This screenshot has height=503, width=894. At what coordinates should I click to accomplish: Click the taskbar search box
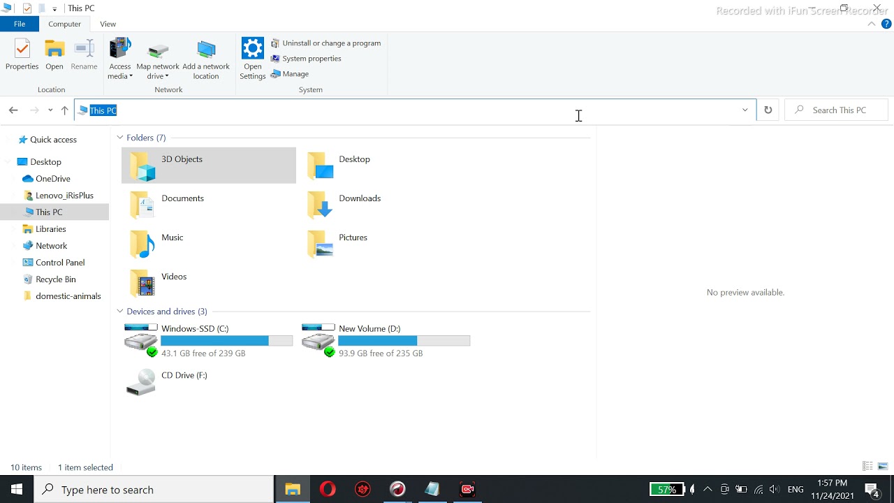(x=154, y=490)
